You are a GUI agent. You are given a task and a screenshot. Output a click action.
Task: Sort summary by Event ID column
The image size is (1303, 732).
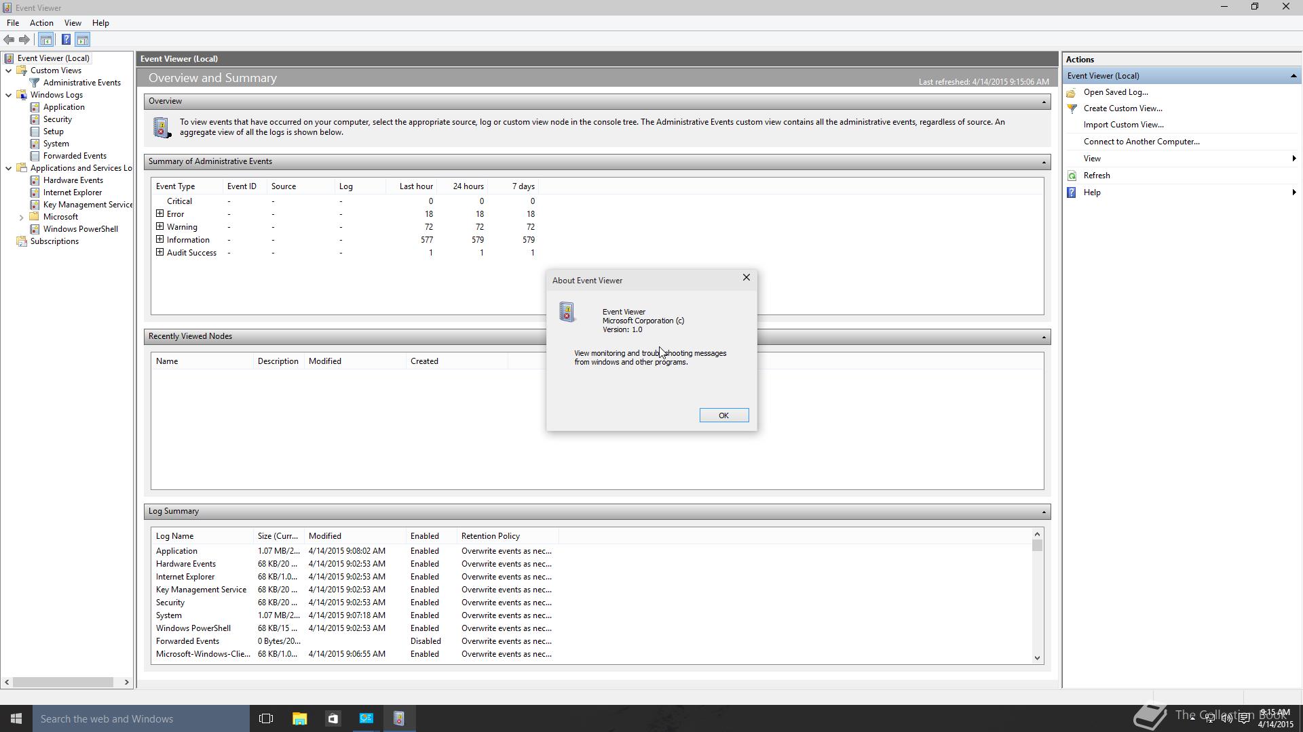(x=242, y=186)
